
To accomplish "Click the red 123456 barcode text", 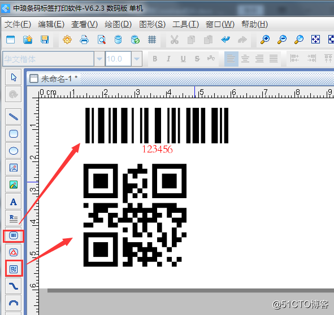I will [x=157, y=149].
